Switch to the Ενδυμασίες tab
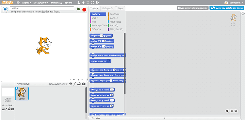The width and height of the screenshot is (245, 120). coord(108,8)
